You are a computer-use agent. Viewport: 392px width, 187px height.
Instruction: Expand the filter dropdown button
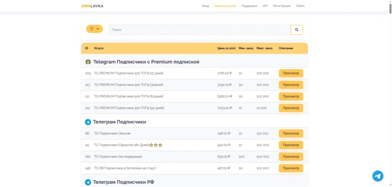tap(95, 29)
